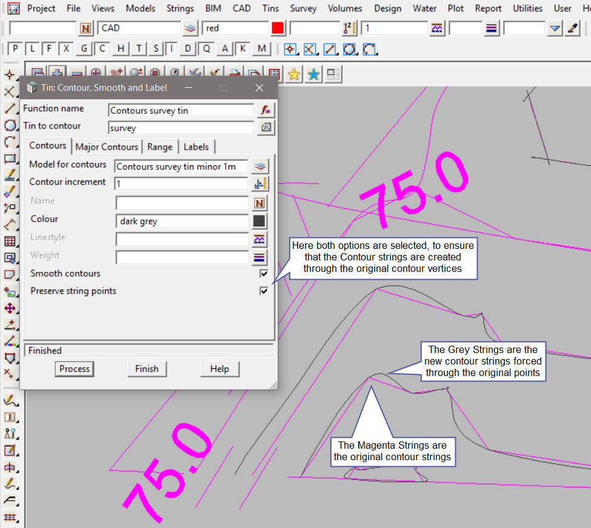Click the dark grey colour swatch
This screenshot has width=591, height=528.
(x=259, y=221)
